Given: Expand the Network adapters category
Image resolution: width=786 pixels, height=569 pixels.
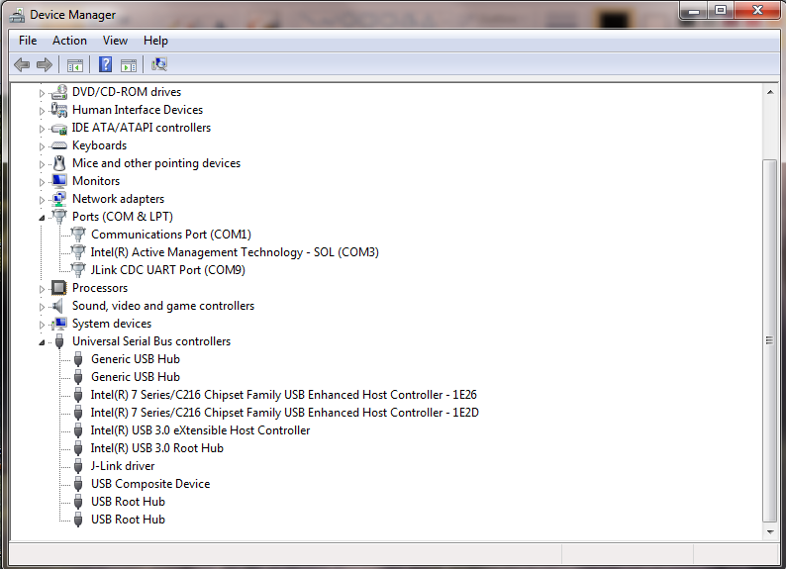Looking at the screenshot, I should [x=43, y=199].
